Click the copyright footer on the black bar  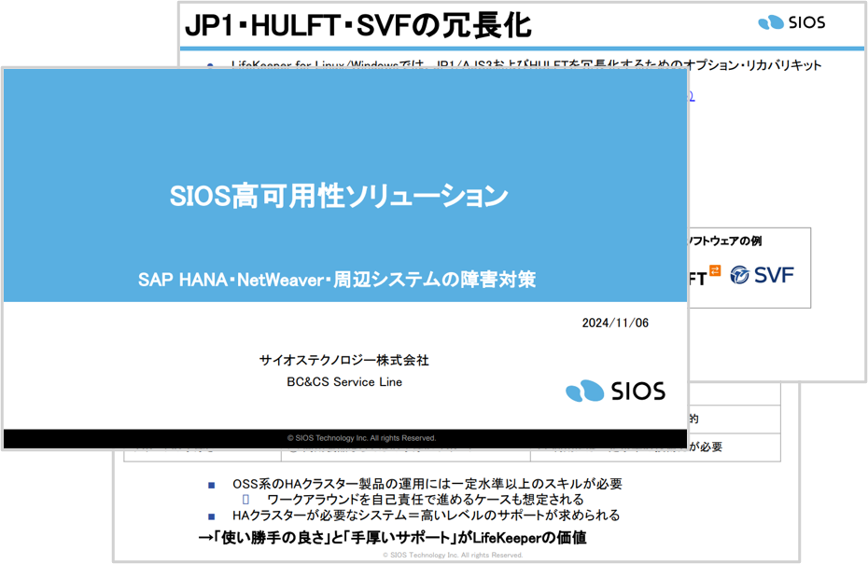[x=361, y=438]
